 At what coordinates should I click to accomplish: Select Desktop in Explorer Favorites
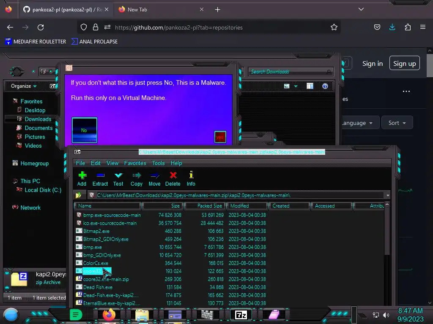[x=35, y=110]
